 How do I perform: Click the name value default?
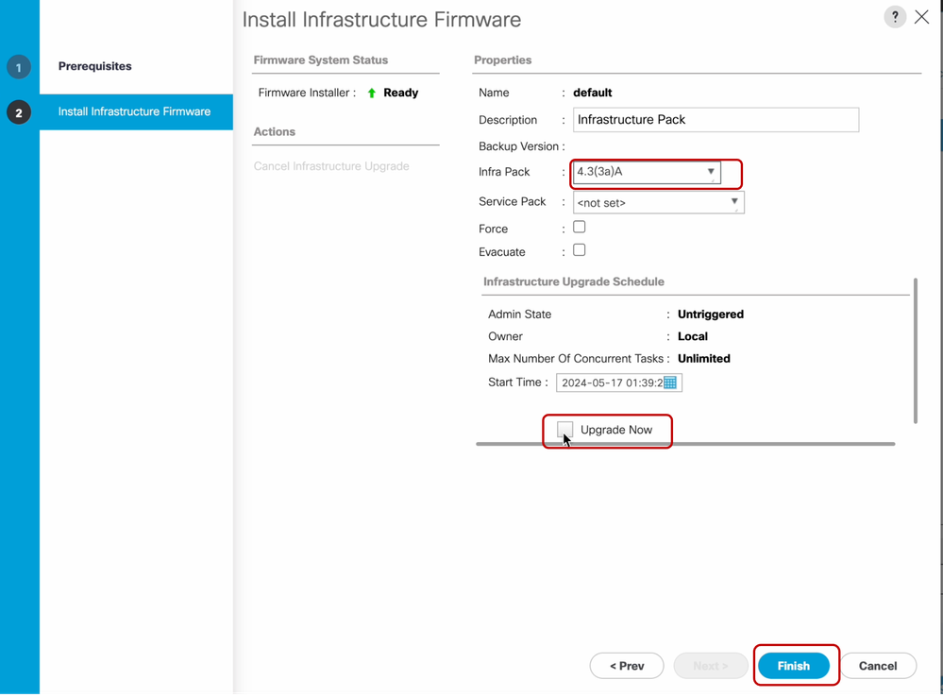pos(593,93)
